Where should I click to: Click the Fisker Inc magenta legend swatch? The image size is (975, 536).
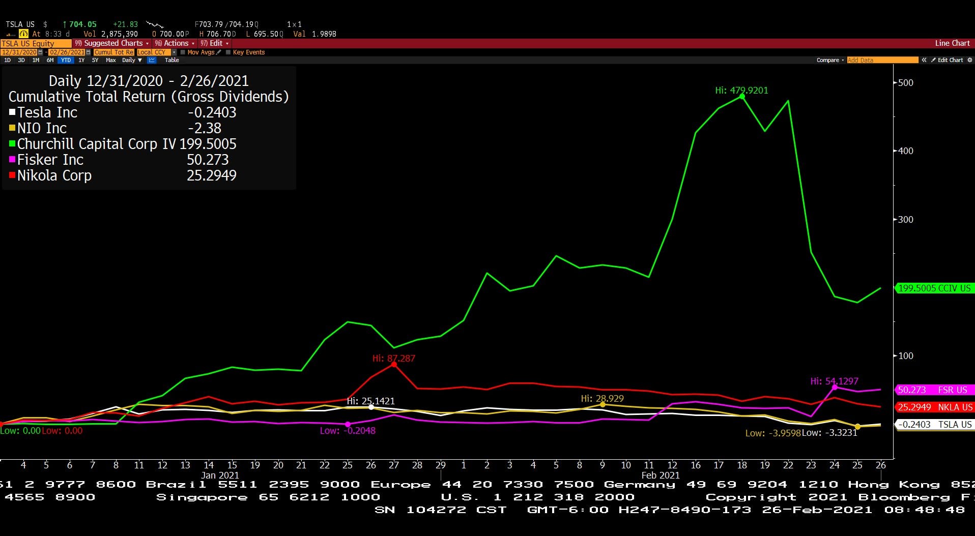12,159
